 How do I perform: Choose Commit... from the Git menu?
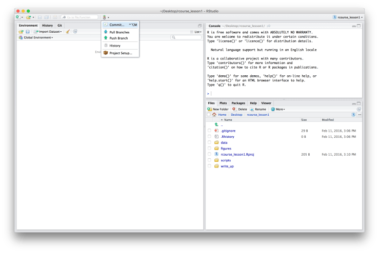120,25
